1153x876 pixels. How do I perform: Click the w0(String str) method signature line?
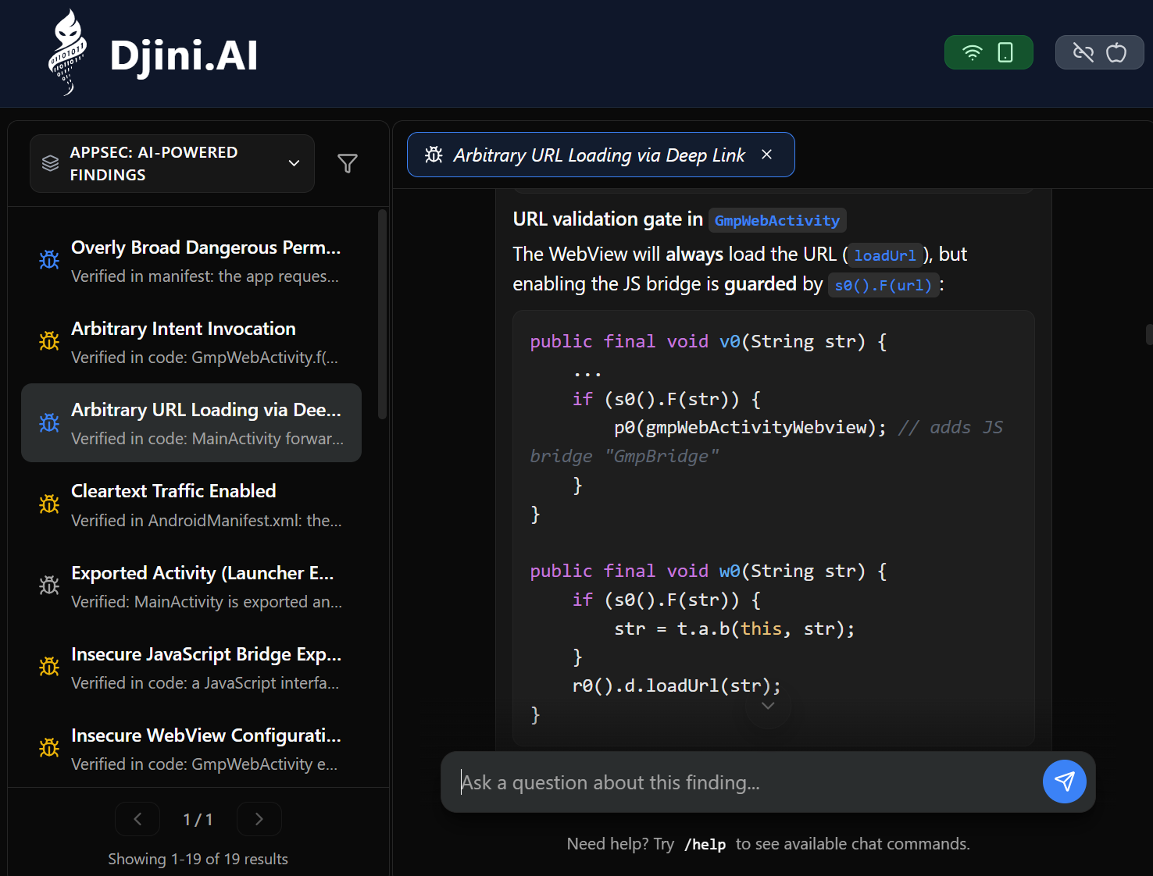(x=709, y=571)
